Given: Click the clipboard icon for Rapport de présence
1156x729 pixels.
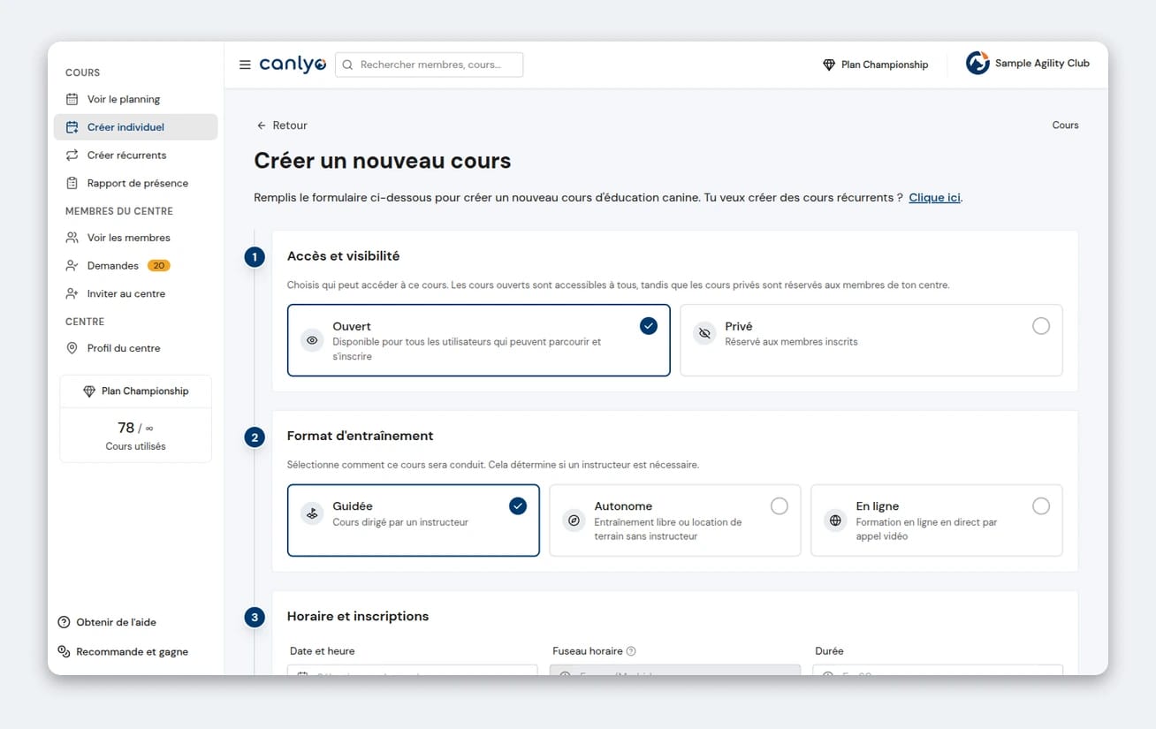Looking at the screenshot, I should click(72, 183).
